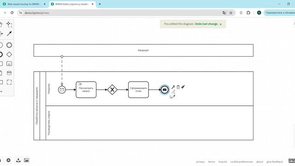Open change element wrench on context pad
The height and width of the screenshot is (166, 295).
[173, 87]
